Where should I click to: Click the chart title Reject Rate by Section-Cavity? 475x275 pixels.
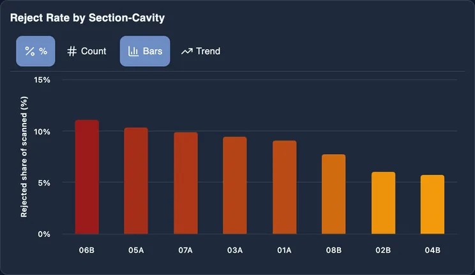tap(87, 18)
